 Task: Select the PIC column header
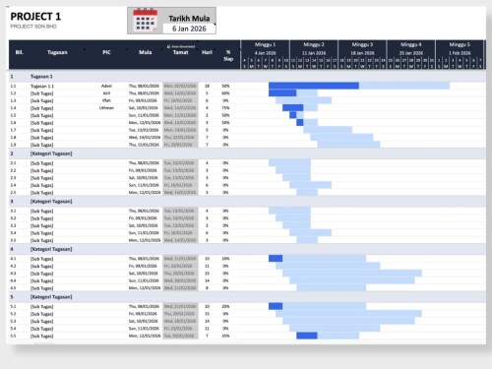[106, 52]
